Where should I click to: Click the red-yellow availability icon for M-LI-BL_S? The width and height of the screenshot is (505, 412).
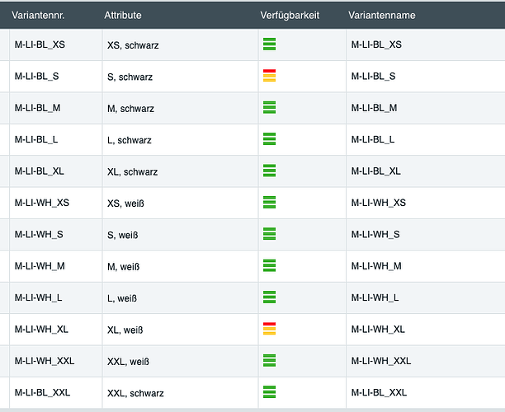[269, 76]
